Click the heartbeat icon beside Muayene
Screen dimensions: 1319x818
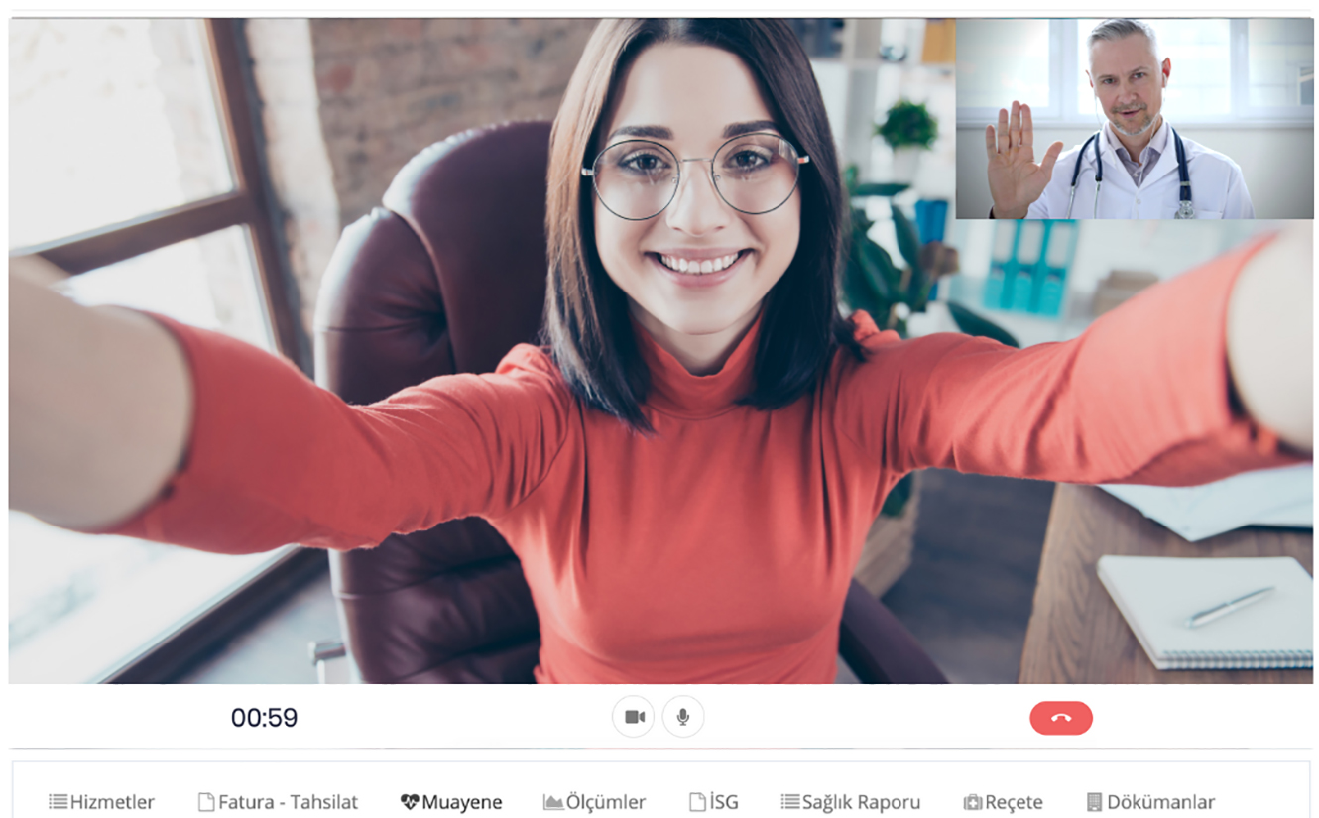[x=410, y=802]
